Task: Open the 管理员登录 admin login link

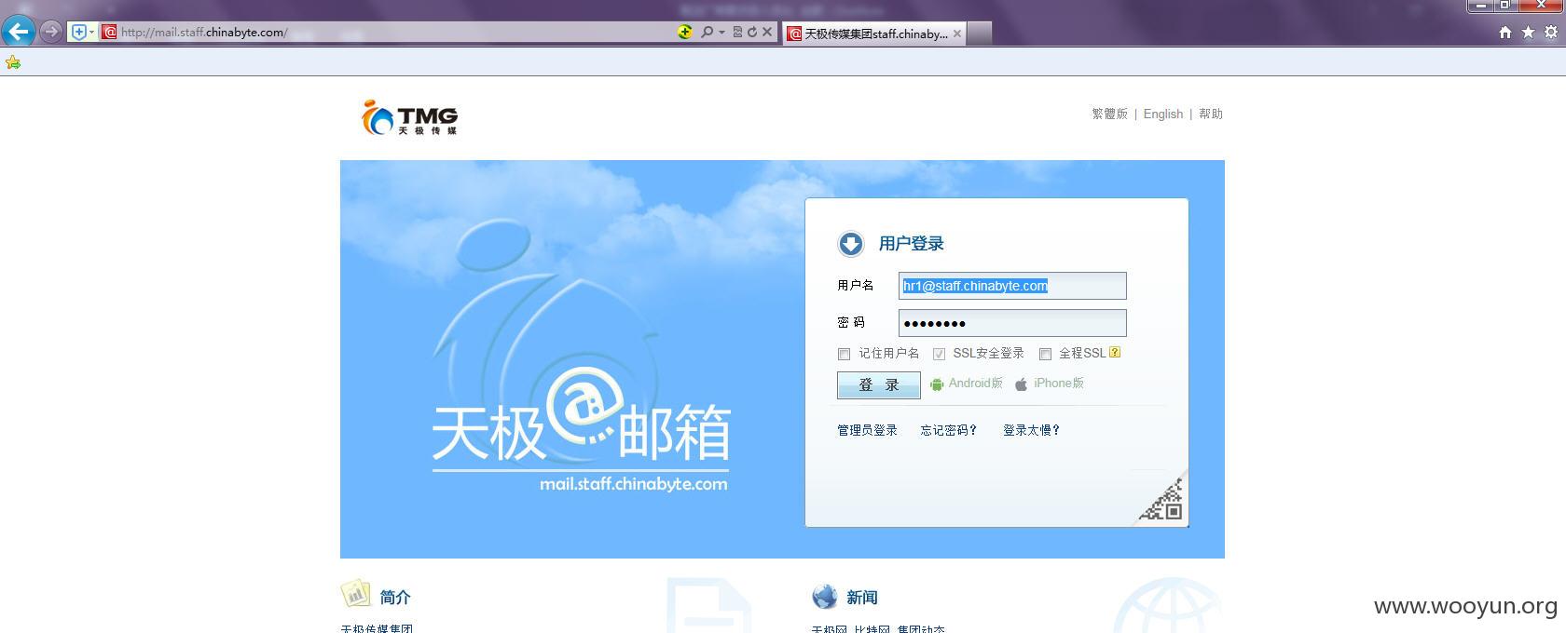Action: pos(867,430)
